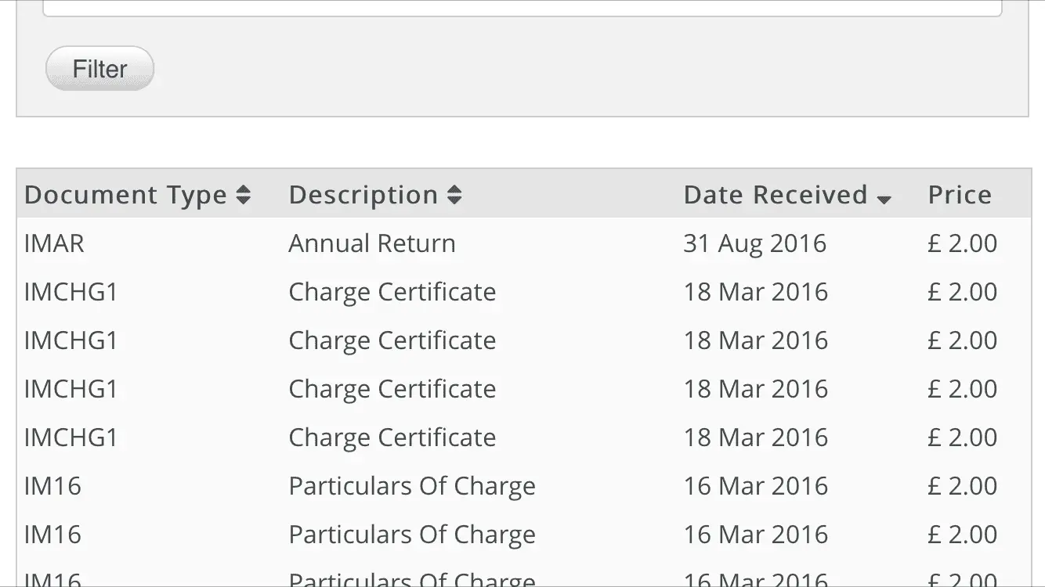The height and width of the screenshot is (587, 1045).
Task: Click the sort arrows beside Description
Action: (454, 195)
